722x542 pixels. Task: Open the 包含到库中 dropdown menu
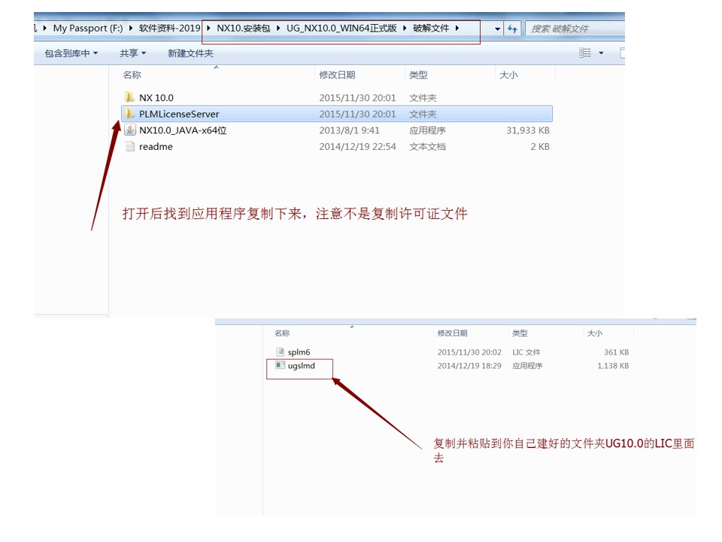tap(71, 53)
